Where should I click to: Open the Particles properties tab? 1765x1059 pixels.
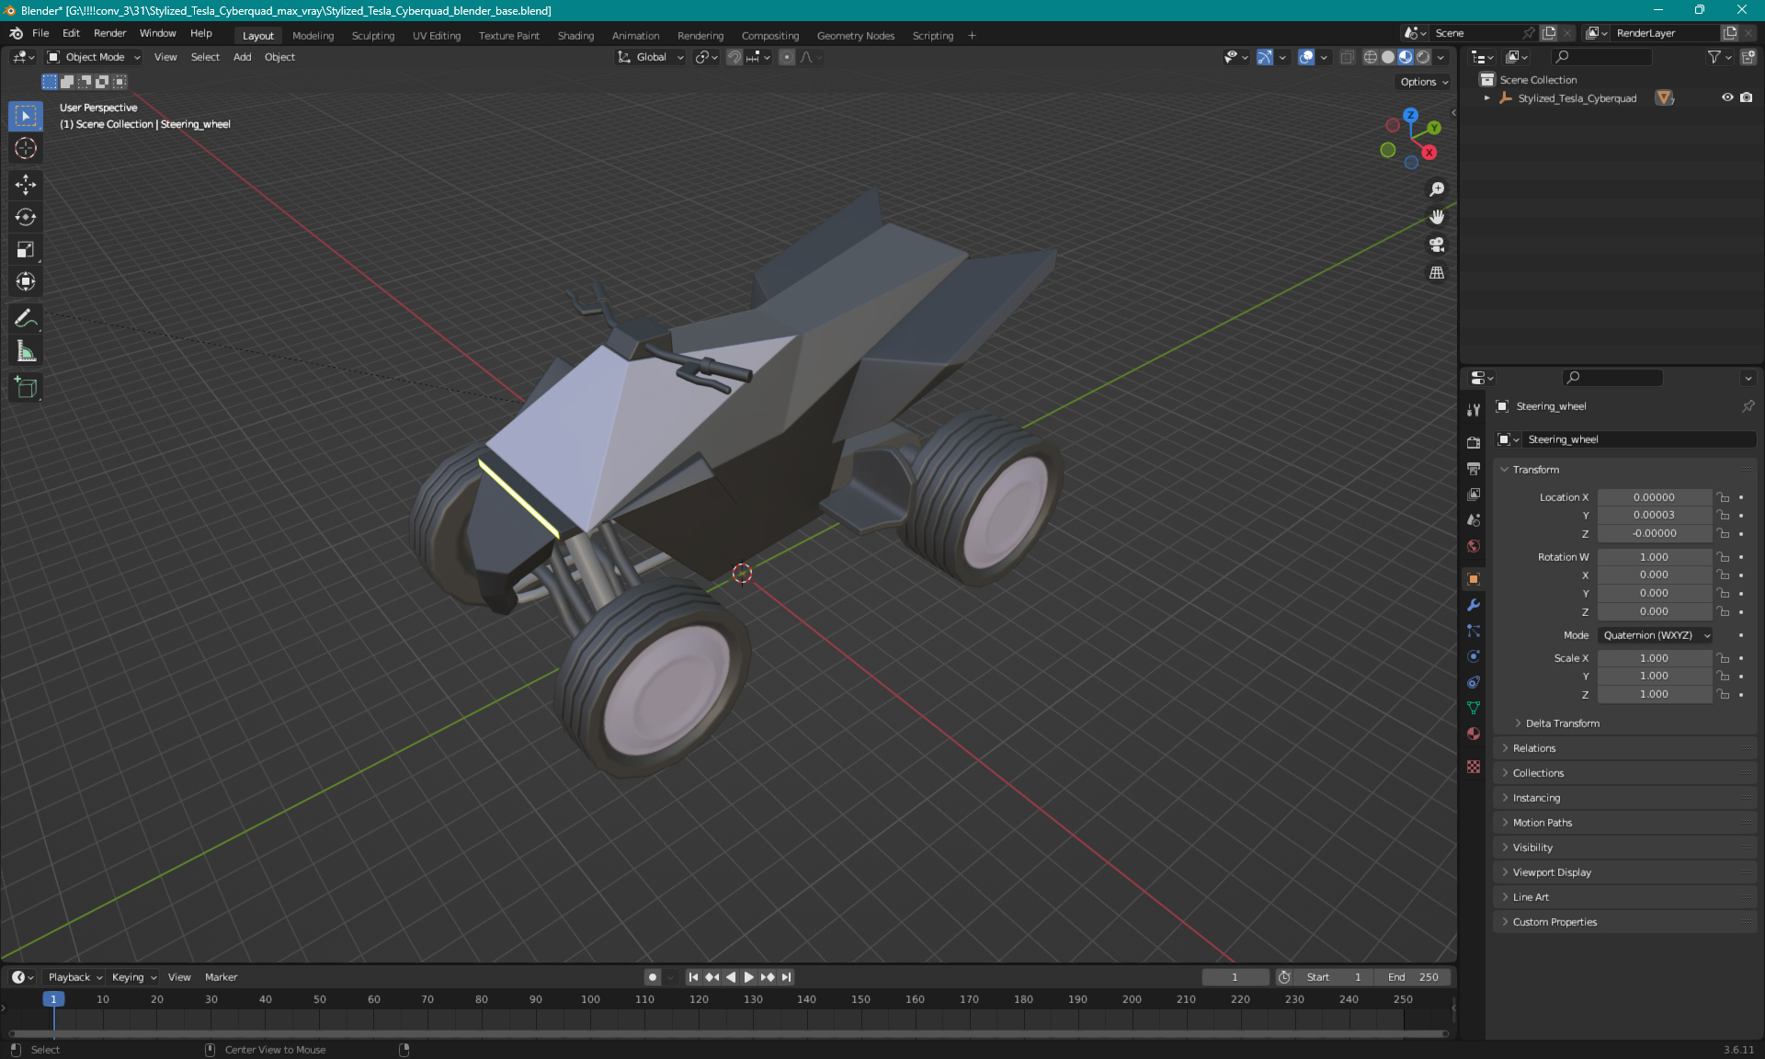coord(1474,631)
